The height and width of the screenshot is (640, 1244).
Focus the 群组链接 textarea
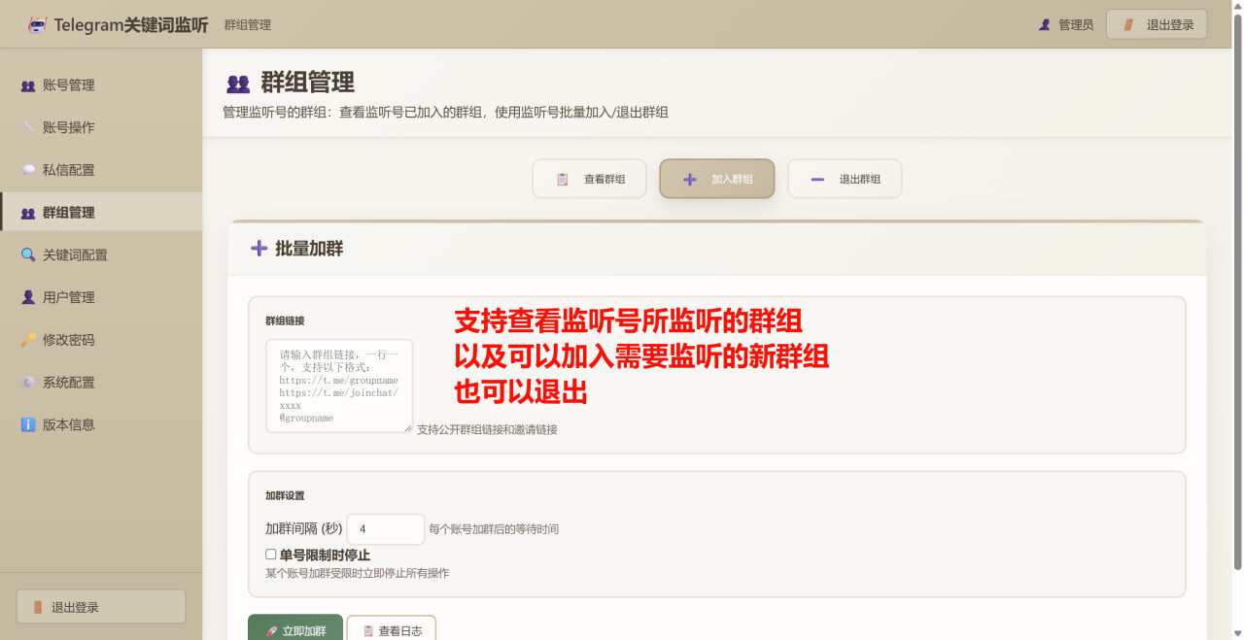pyautogui.click(x=339, y=386)
